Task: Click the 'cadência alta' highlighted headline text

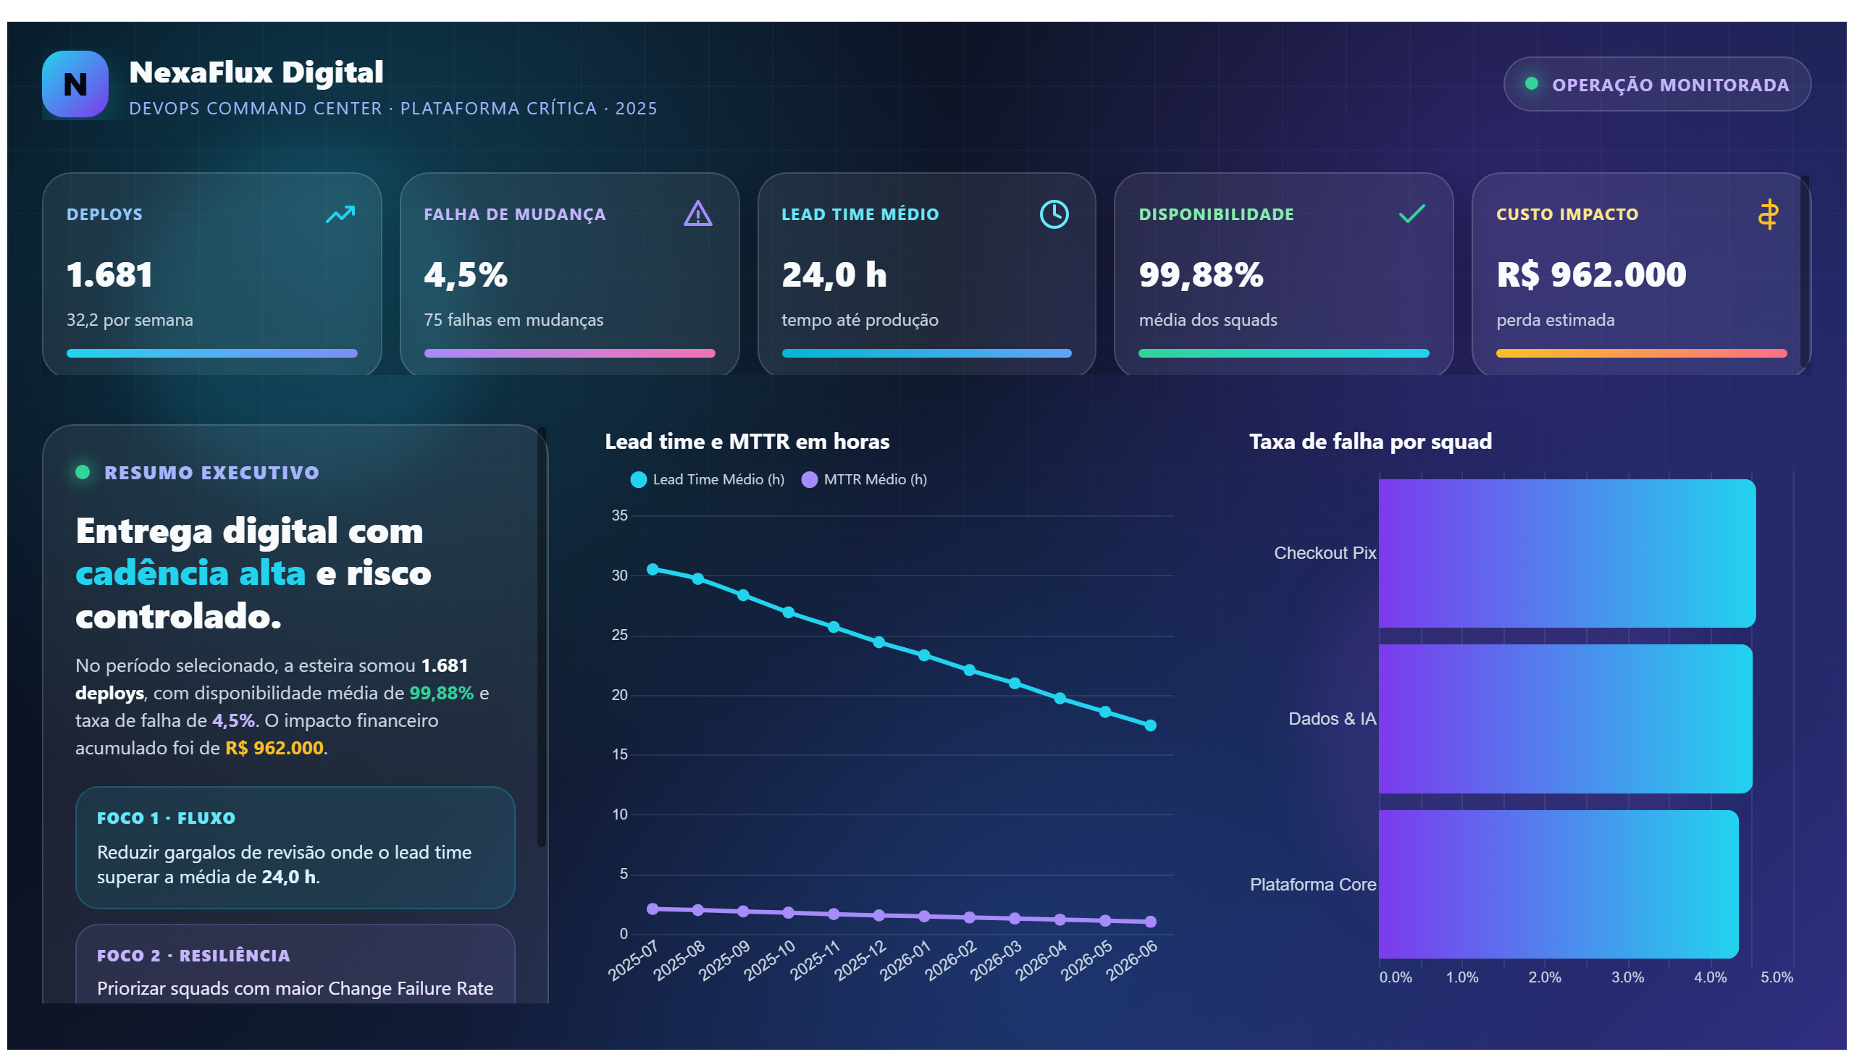Action: click(190, 573)
